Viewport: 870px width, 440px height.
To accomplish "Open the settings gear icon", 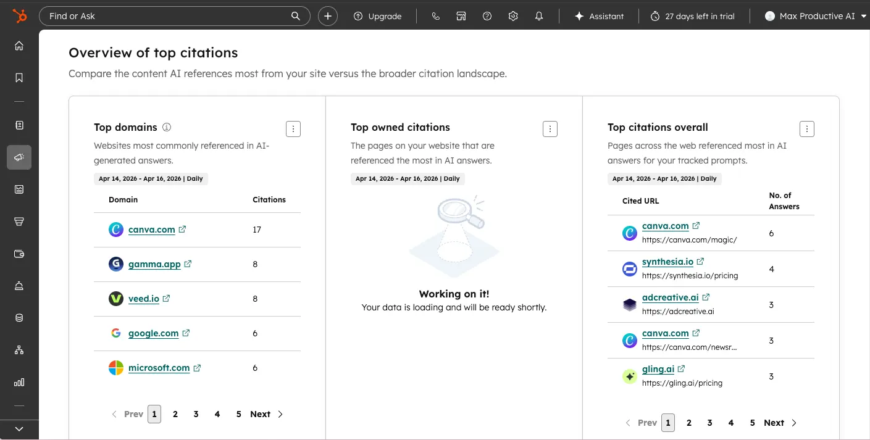I will (x=513, y=17).
